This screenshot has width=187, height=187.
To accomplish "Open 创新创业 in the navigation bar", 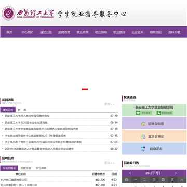I will pyautogui.click(x=156, y=32).
